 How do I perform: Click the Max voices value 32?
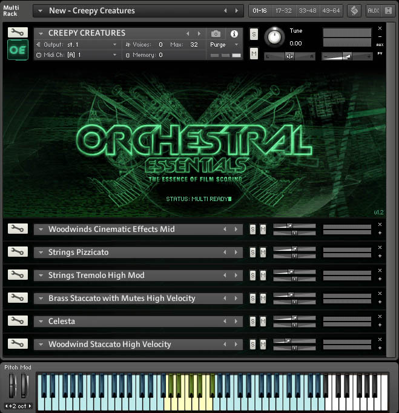[x=194, y=45]
